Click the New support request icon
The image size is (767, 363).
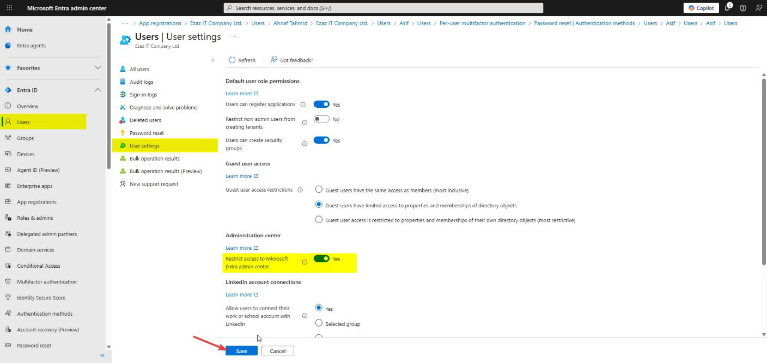tap(123, 184)
